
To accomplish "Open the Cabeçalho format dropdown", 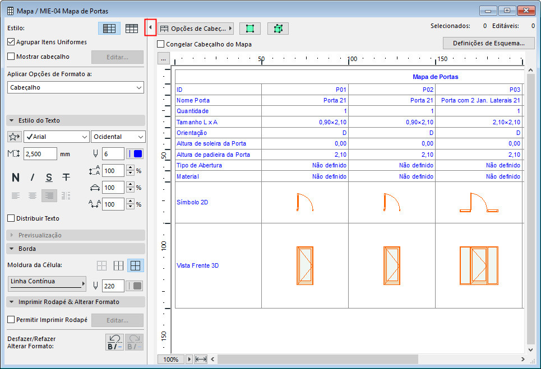I will click(76, 87).
